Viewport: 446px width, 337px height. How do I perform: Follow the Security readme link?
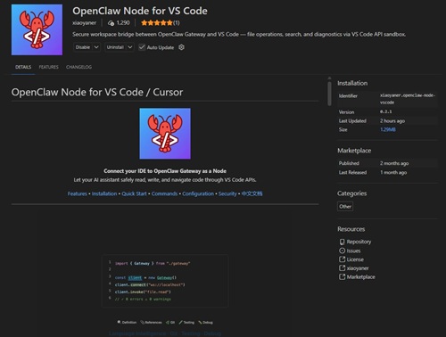(227, 193)
